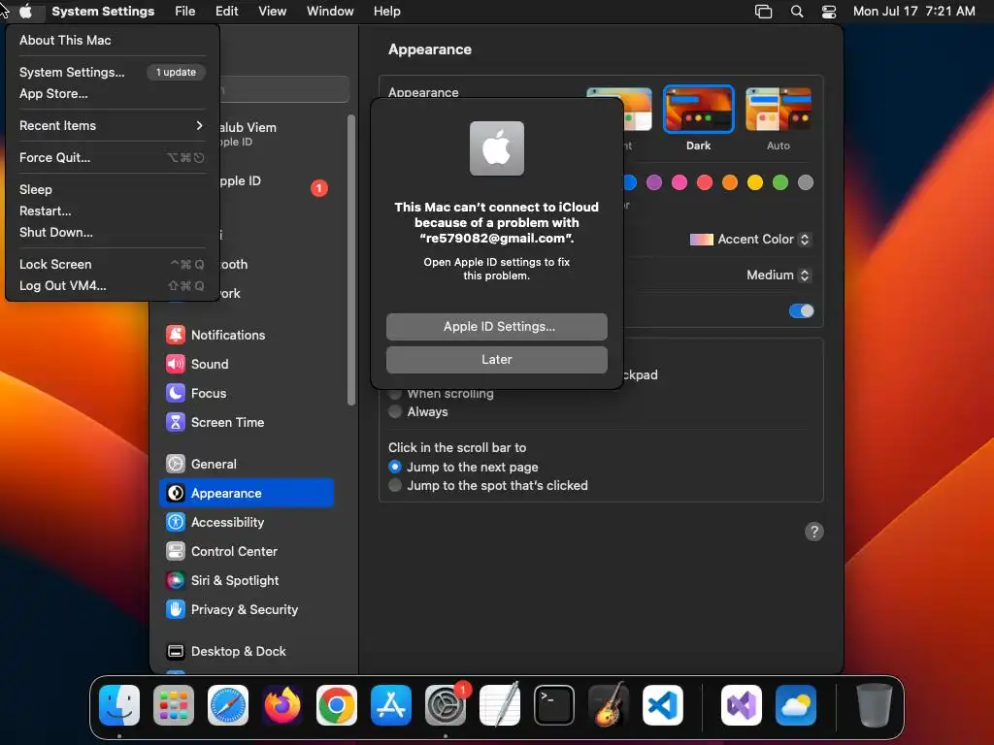Image resolution: width=994 pixels, height=745 pixels.
Task: Select Jump to the next page
Action: 395,467
